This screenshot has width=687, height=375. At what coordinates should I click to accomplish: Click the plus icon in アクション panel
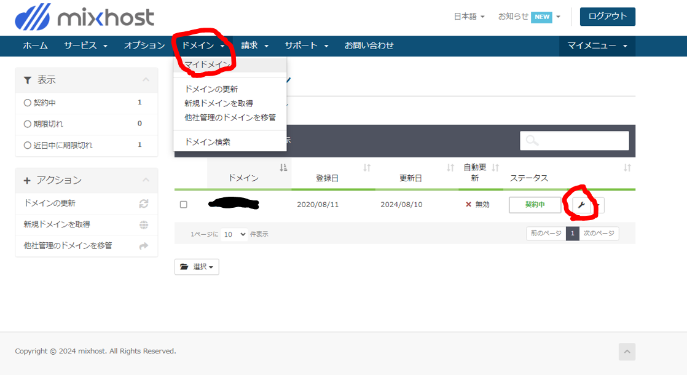click(27, 181)
